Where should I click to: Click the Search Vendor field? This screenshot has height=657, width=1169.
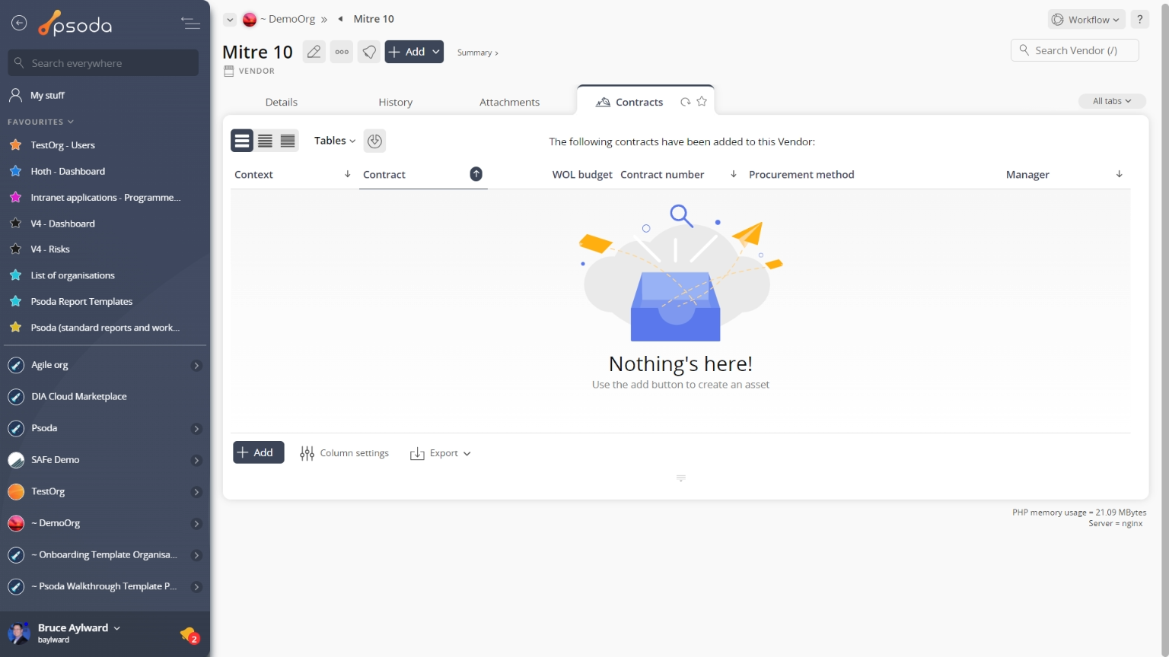click(1075, 50)
